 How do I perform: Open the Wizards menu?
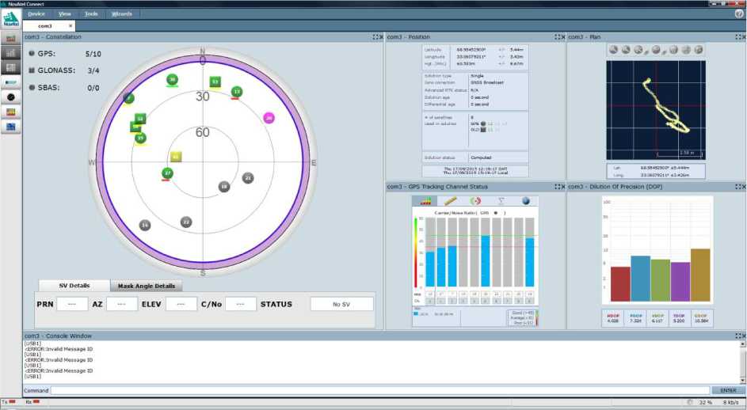coord(122,13)
